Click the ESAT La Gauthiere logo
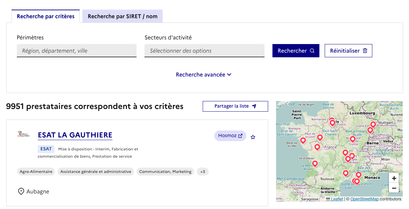The width and height of the screenshot is (409, 209). [22, 134]
